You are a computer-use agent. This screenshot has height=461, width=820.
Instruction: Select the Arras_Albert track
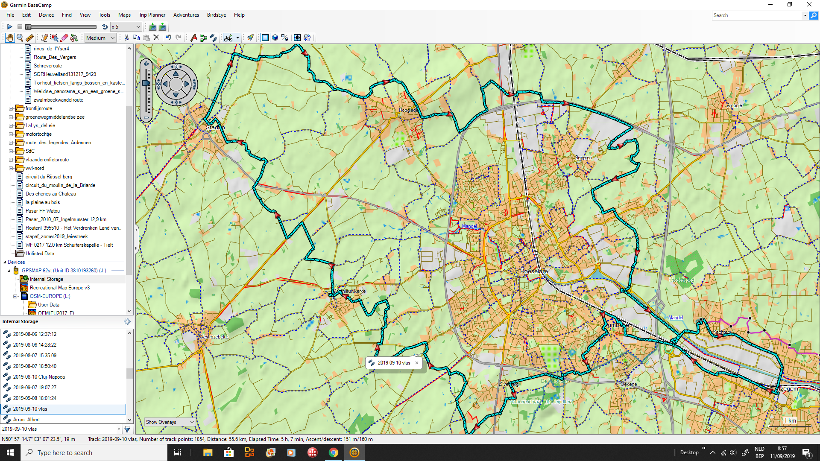point(64,420)
